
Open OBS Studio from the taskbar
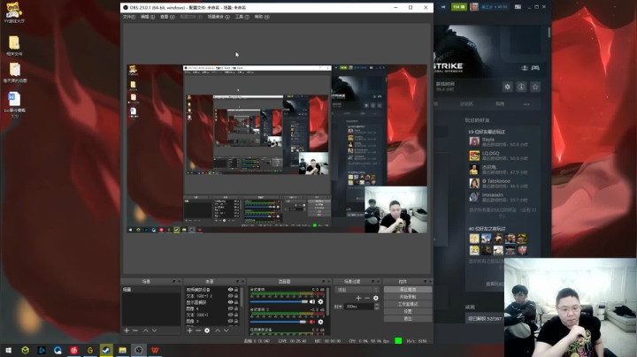click(x=139, y=350)
